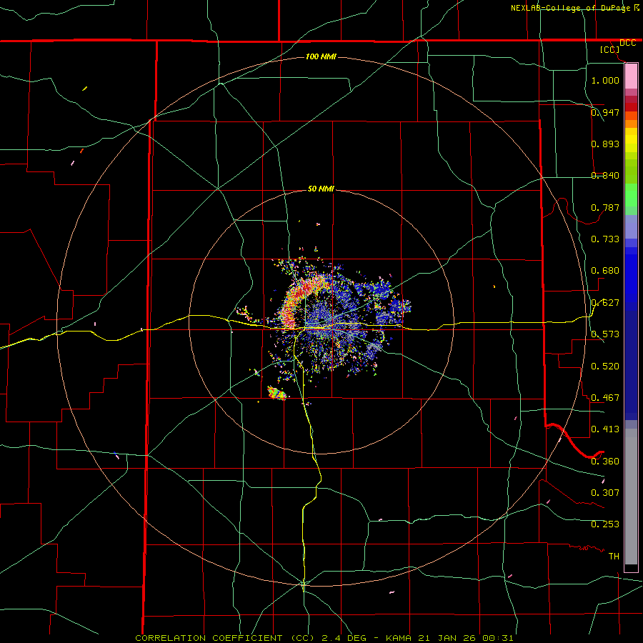The width and height of the screenshot is (643, 643).
Task: Click the 0.840 legend value
Action: pos(605,176)
